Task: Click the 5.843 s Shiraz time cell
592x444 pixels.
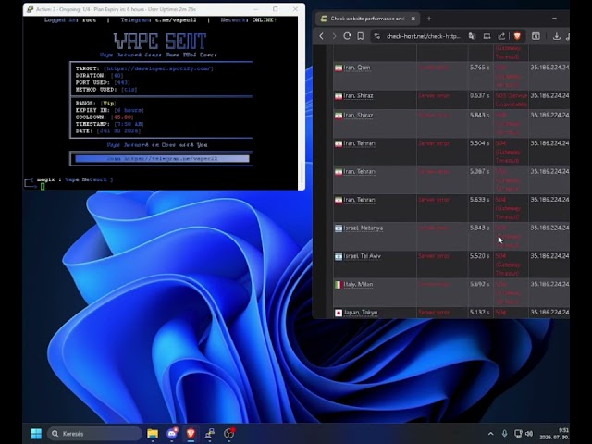Action: (x=479, y=115)
